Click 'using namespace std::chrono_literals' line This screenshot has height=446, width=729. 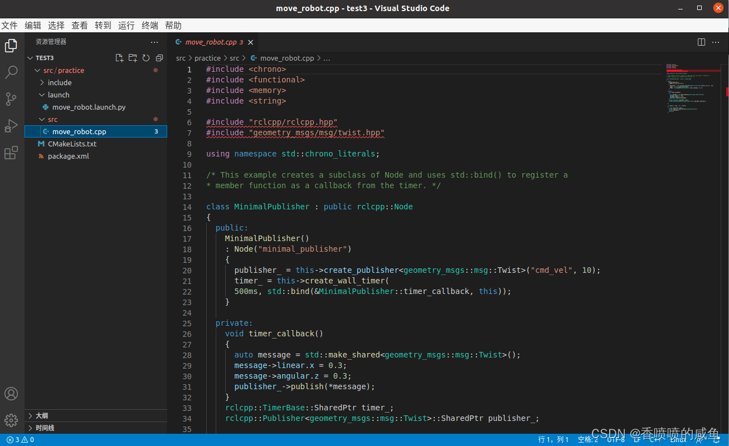click(x=293, y=154)
